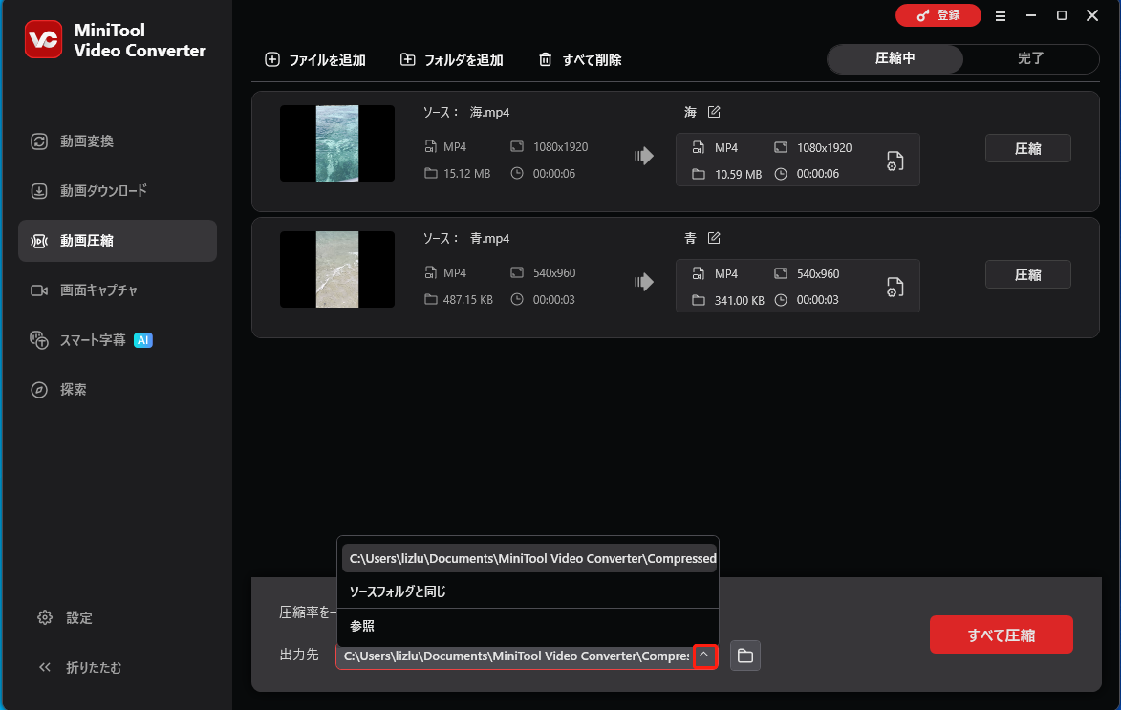
Task: Switch to 動画ダウンロード in the sidebar
Action: 100,190
